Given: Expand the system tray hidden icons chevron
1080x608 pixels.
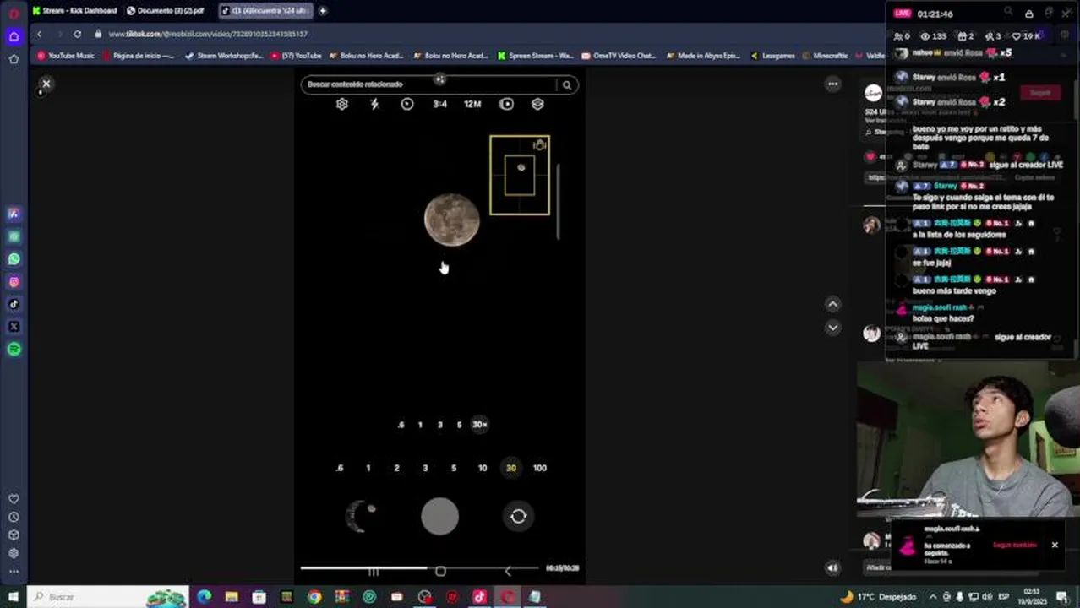Looking at the screenshot, I should [933, 597].
